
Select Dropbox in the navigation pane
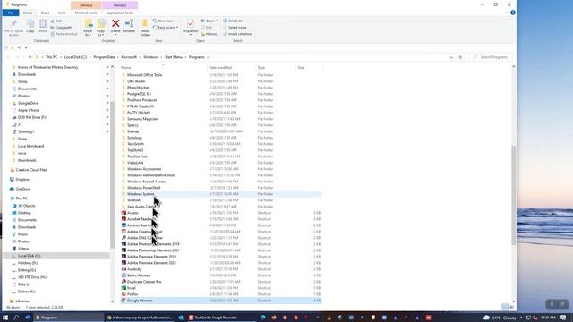22,180
